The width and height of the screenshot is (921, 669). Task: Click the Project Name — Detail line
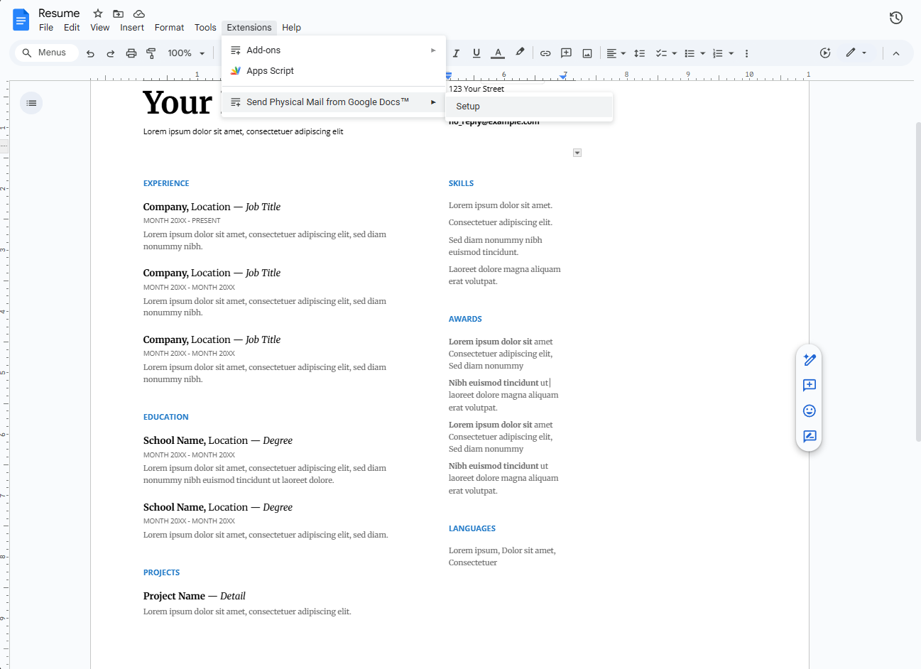(195, 596)
